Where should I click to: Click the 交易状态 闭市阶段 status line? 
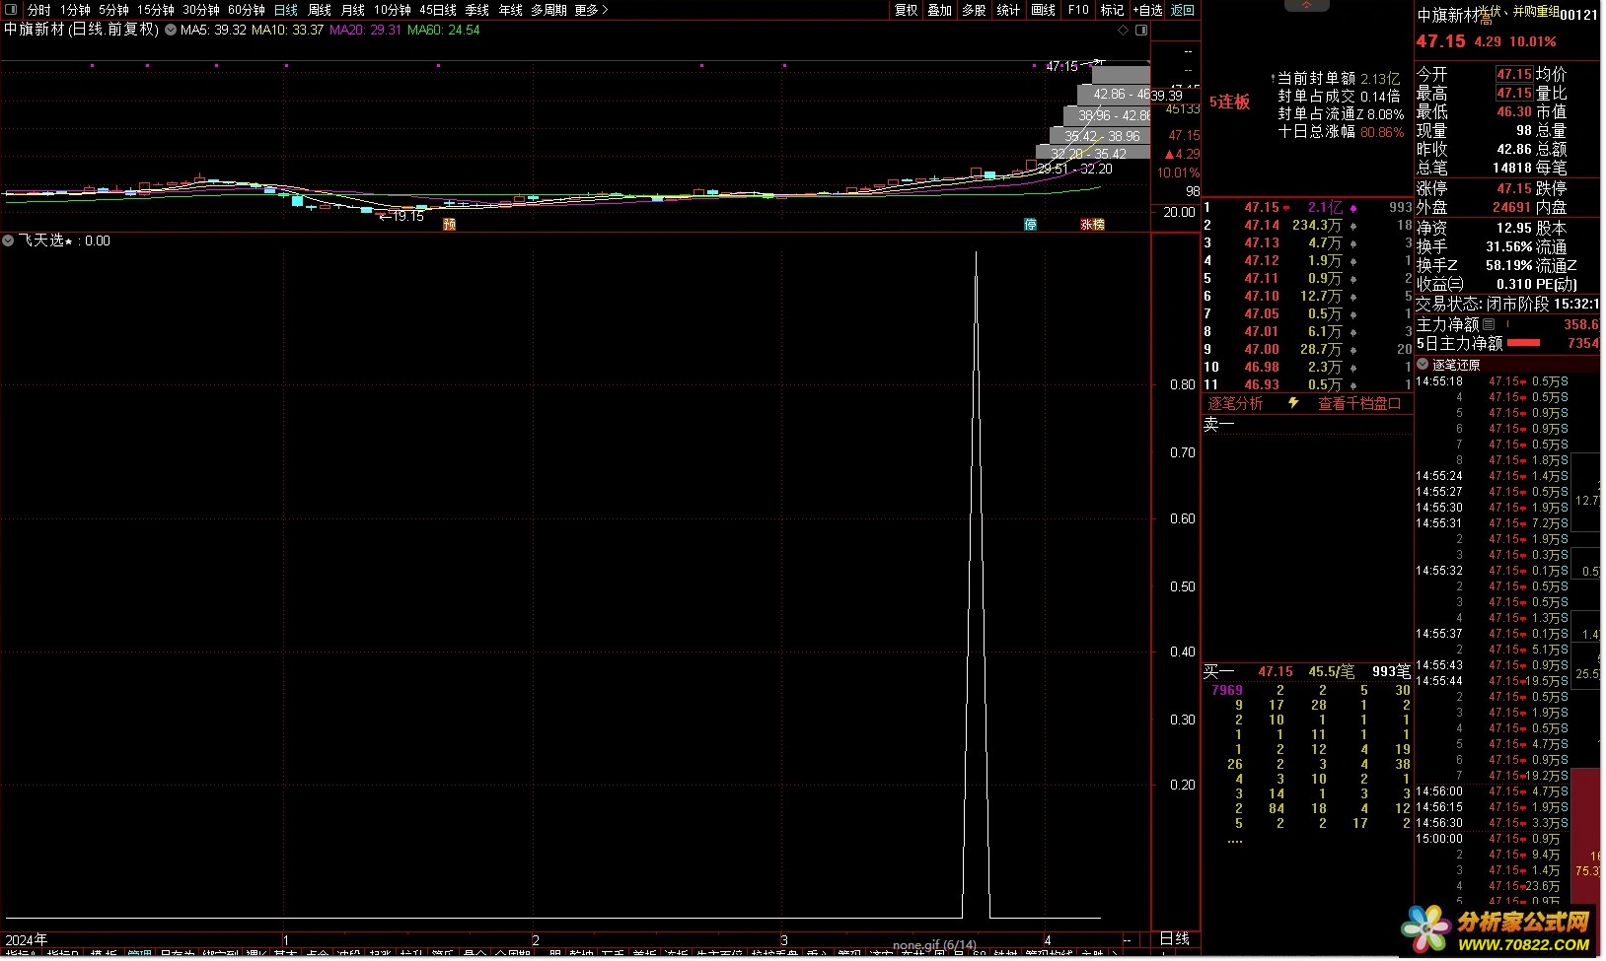point(1507,304)
